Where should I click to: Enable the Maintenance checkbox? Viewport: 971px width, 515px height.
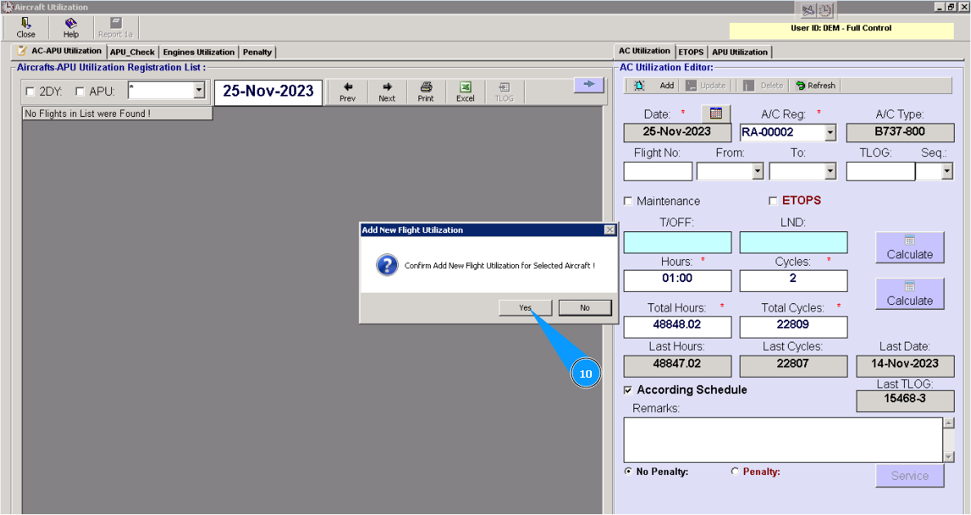(x=628, y=201)
